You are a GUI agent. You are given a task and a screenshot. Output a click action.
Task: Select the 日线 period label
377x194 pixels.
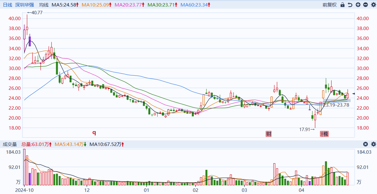pyautogui.click(x=8, y=5)
